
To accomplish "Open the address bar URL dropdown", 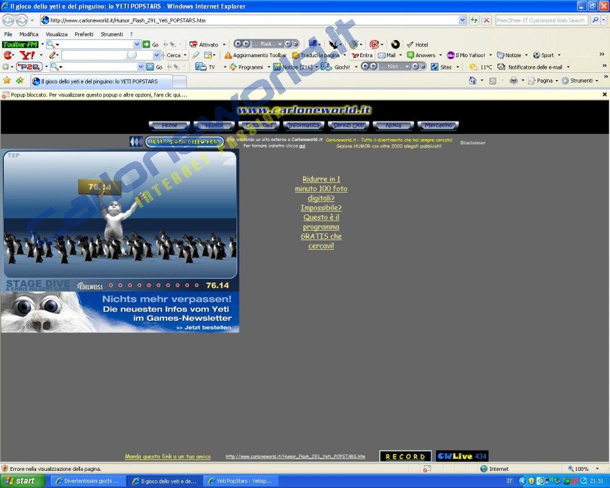I will click(x=462, y=20).
